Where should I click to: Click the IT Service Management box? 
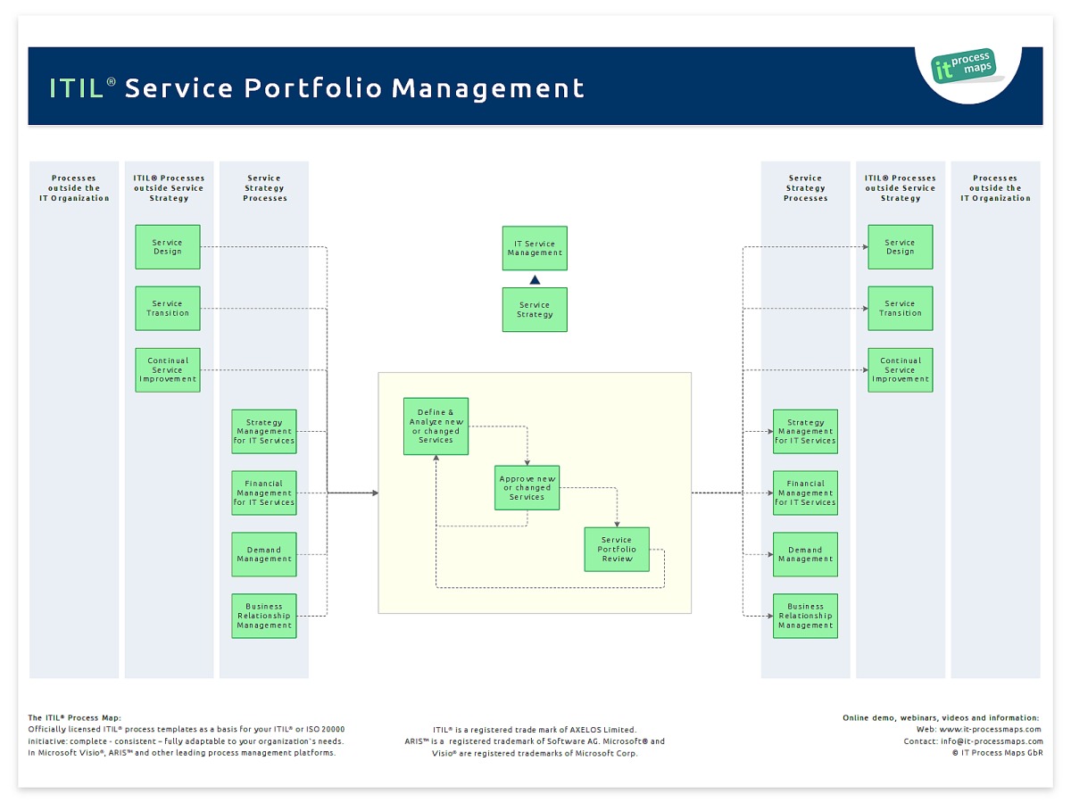535,248
